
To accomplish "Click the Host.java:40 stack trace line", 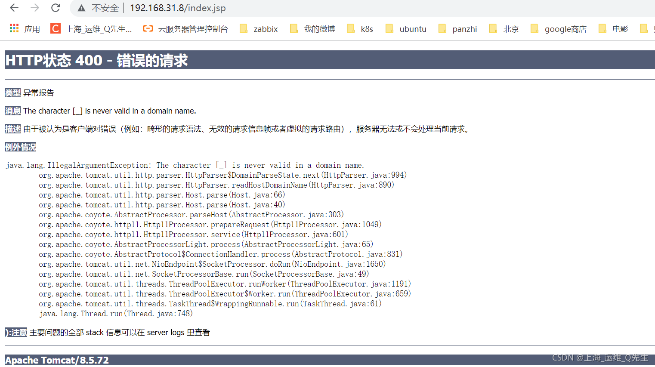I will click(x=162, y=205).
